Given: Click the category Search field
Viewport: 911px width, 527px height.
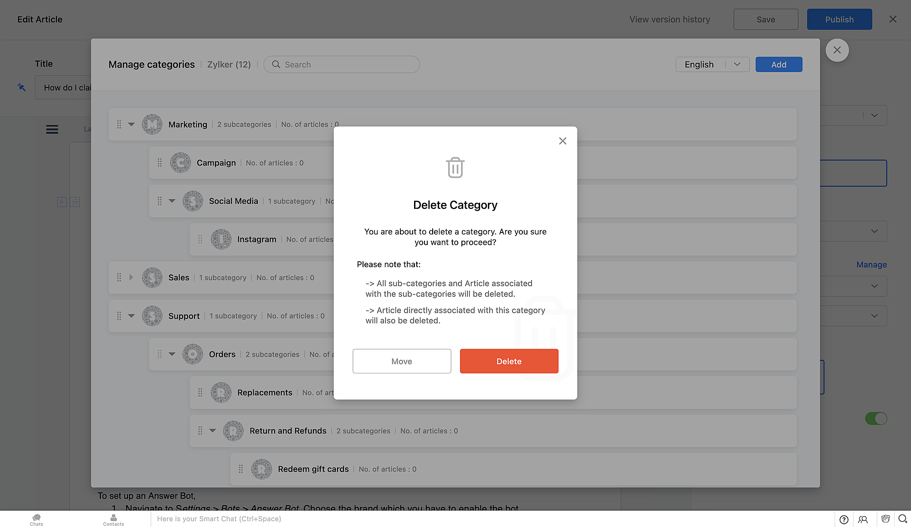Looking at the screenshot, I should [x=342, y=65].
